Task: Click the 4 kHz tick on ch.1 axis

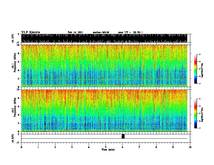Action: click(19, 70)
